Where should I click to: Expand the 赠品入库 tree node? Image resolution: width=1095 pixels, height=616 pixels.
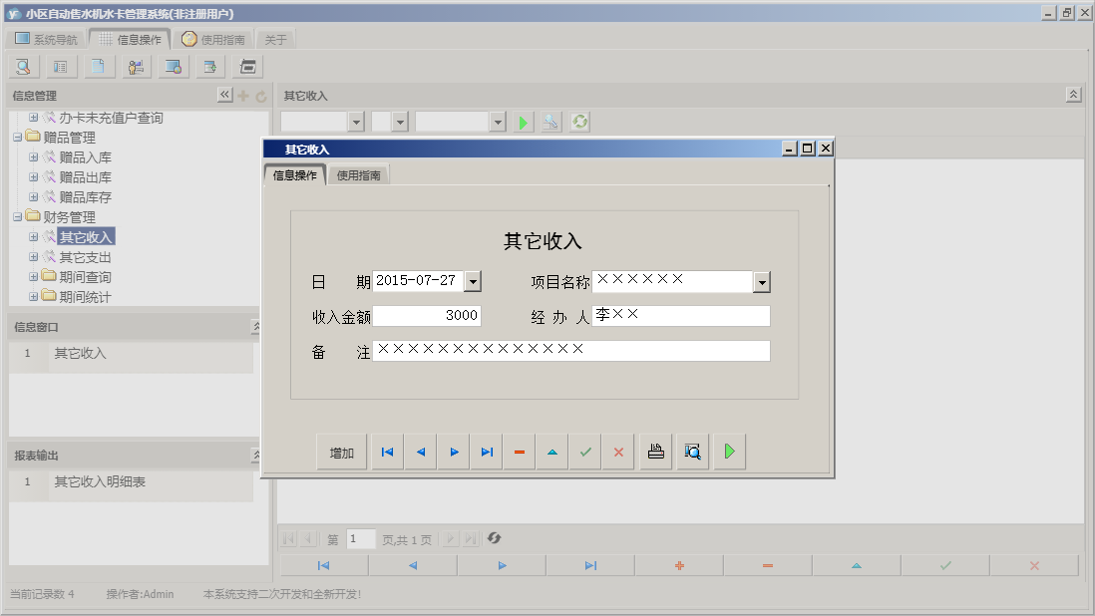tap(33, 155)
